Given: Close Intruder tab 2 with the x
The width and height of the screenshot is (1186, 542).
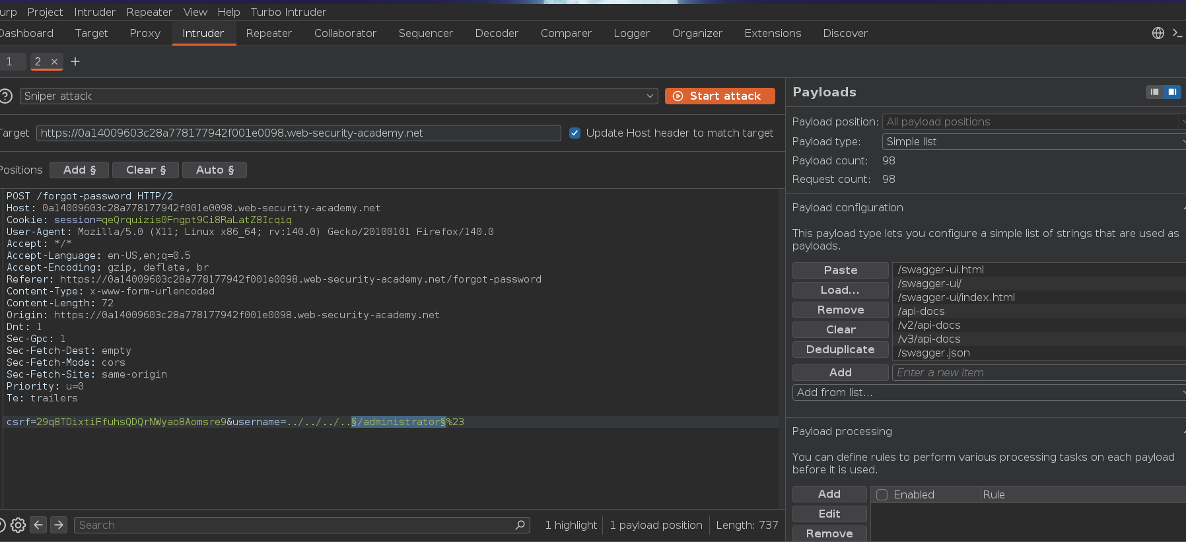Looking at the screenshot, I should click(x=55, y=61).
